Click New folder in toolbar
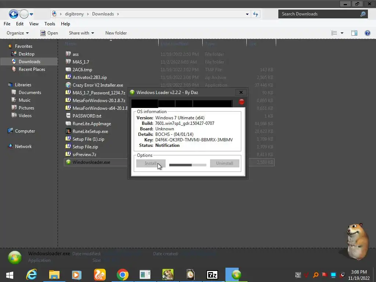This screenshot has width=376, height=282. [x=116, y=33]
